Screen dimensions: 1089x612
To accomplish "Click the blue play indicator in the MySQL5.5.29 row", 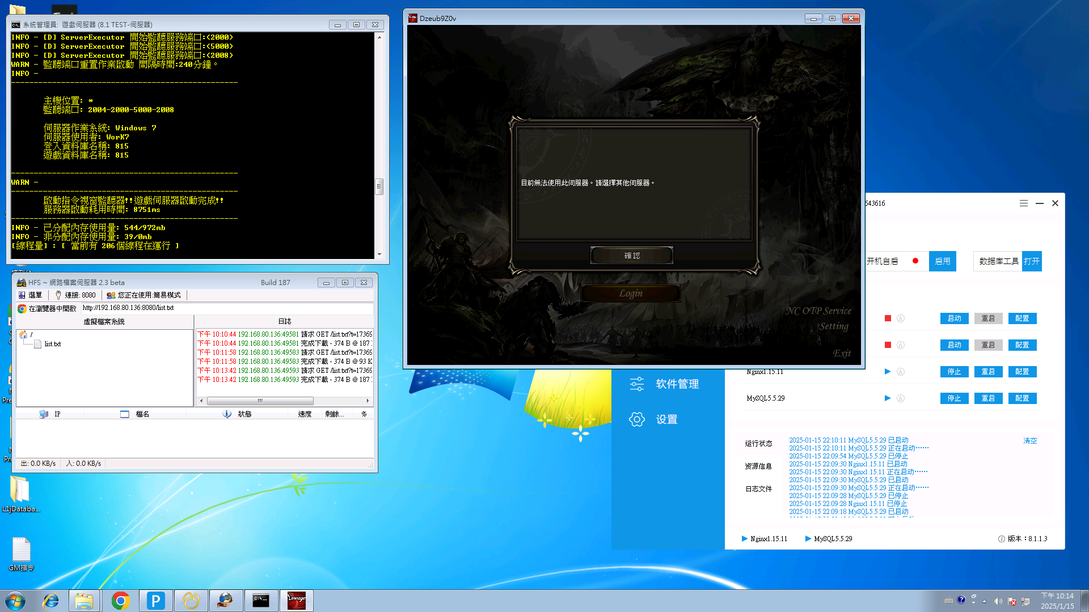I will [x=888, y=398].
